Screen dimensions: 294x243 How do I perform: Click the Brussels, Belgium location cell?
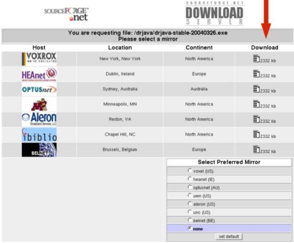click(x=120, y=150)
